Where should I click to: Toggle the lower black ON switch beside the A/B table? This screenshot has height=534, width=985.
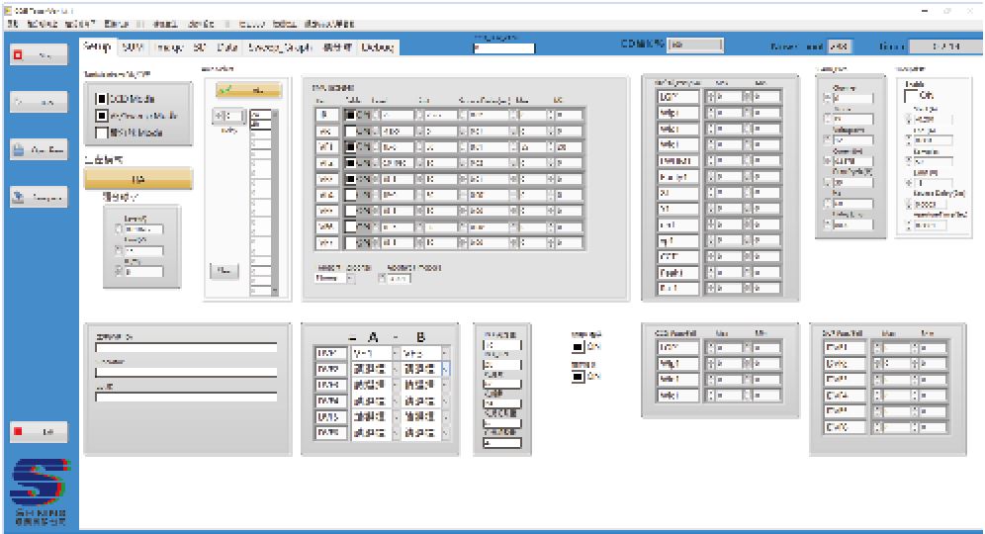point(578,377)
